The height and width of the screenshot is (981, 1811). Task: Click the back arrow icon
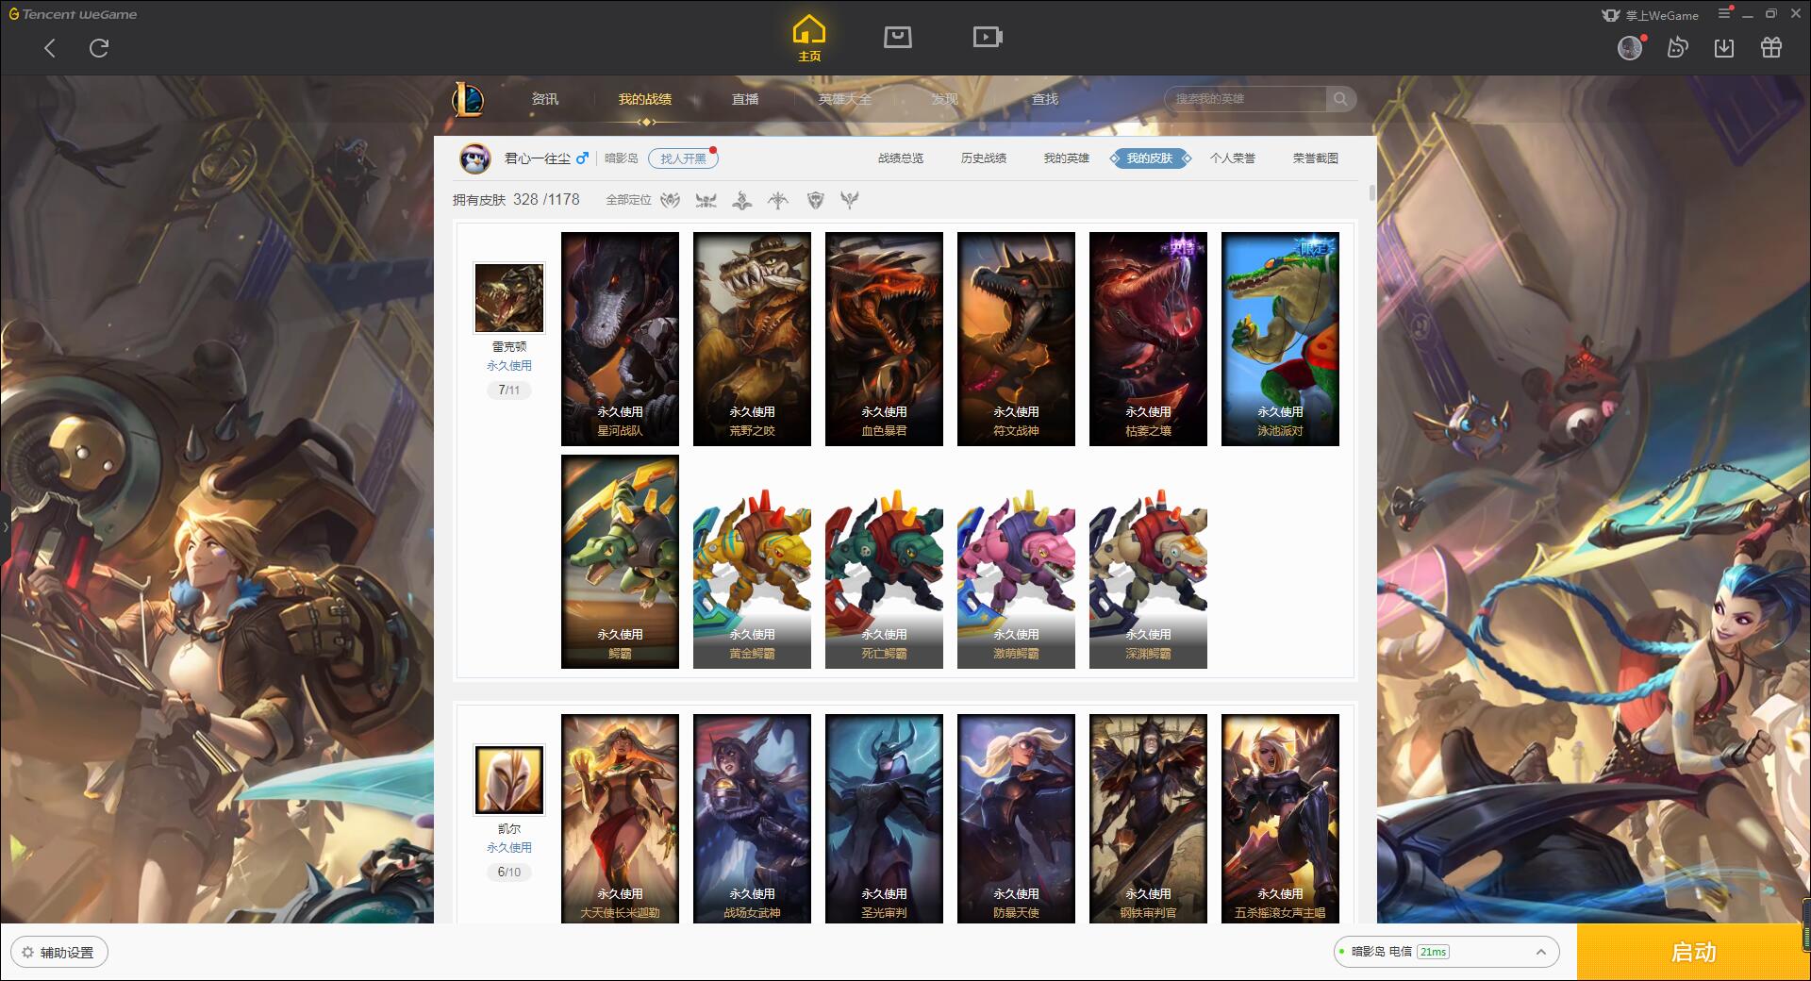[50, 48]
